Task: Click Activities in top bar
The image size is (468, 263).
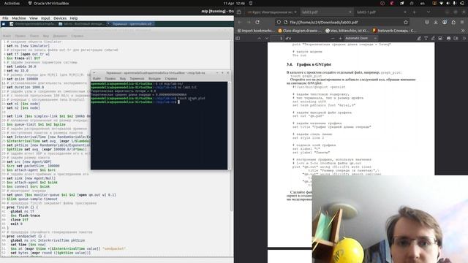Action: tap(12, 3)
